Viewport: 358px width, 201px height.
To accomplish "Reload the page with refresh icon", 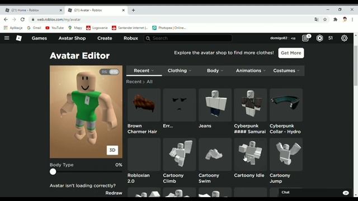I will coord(22,20).
